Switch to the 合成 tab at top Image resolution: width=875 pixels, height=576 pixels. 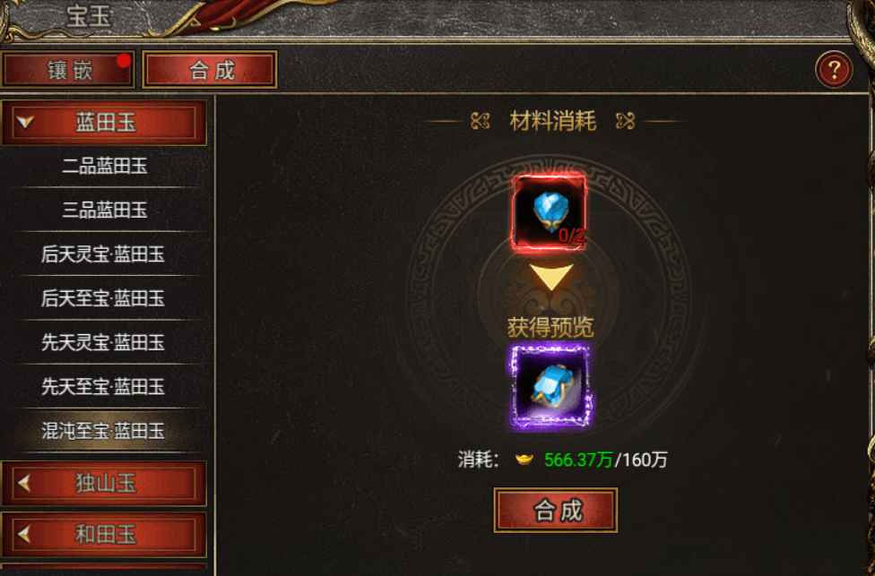(210, 70)
